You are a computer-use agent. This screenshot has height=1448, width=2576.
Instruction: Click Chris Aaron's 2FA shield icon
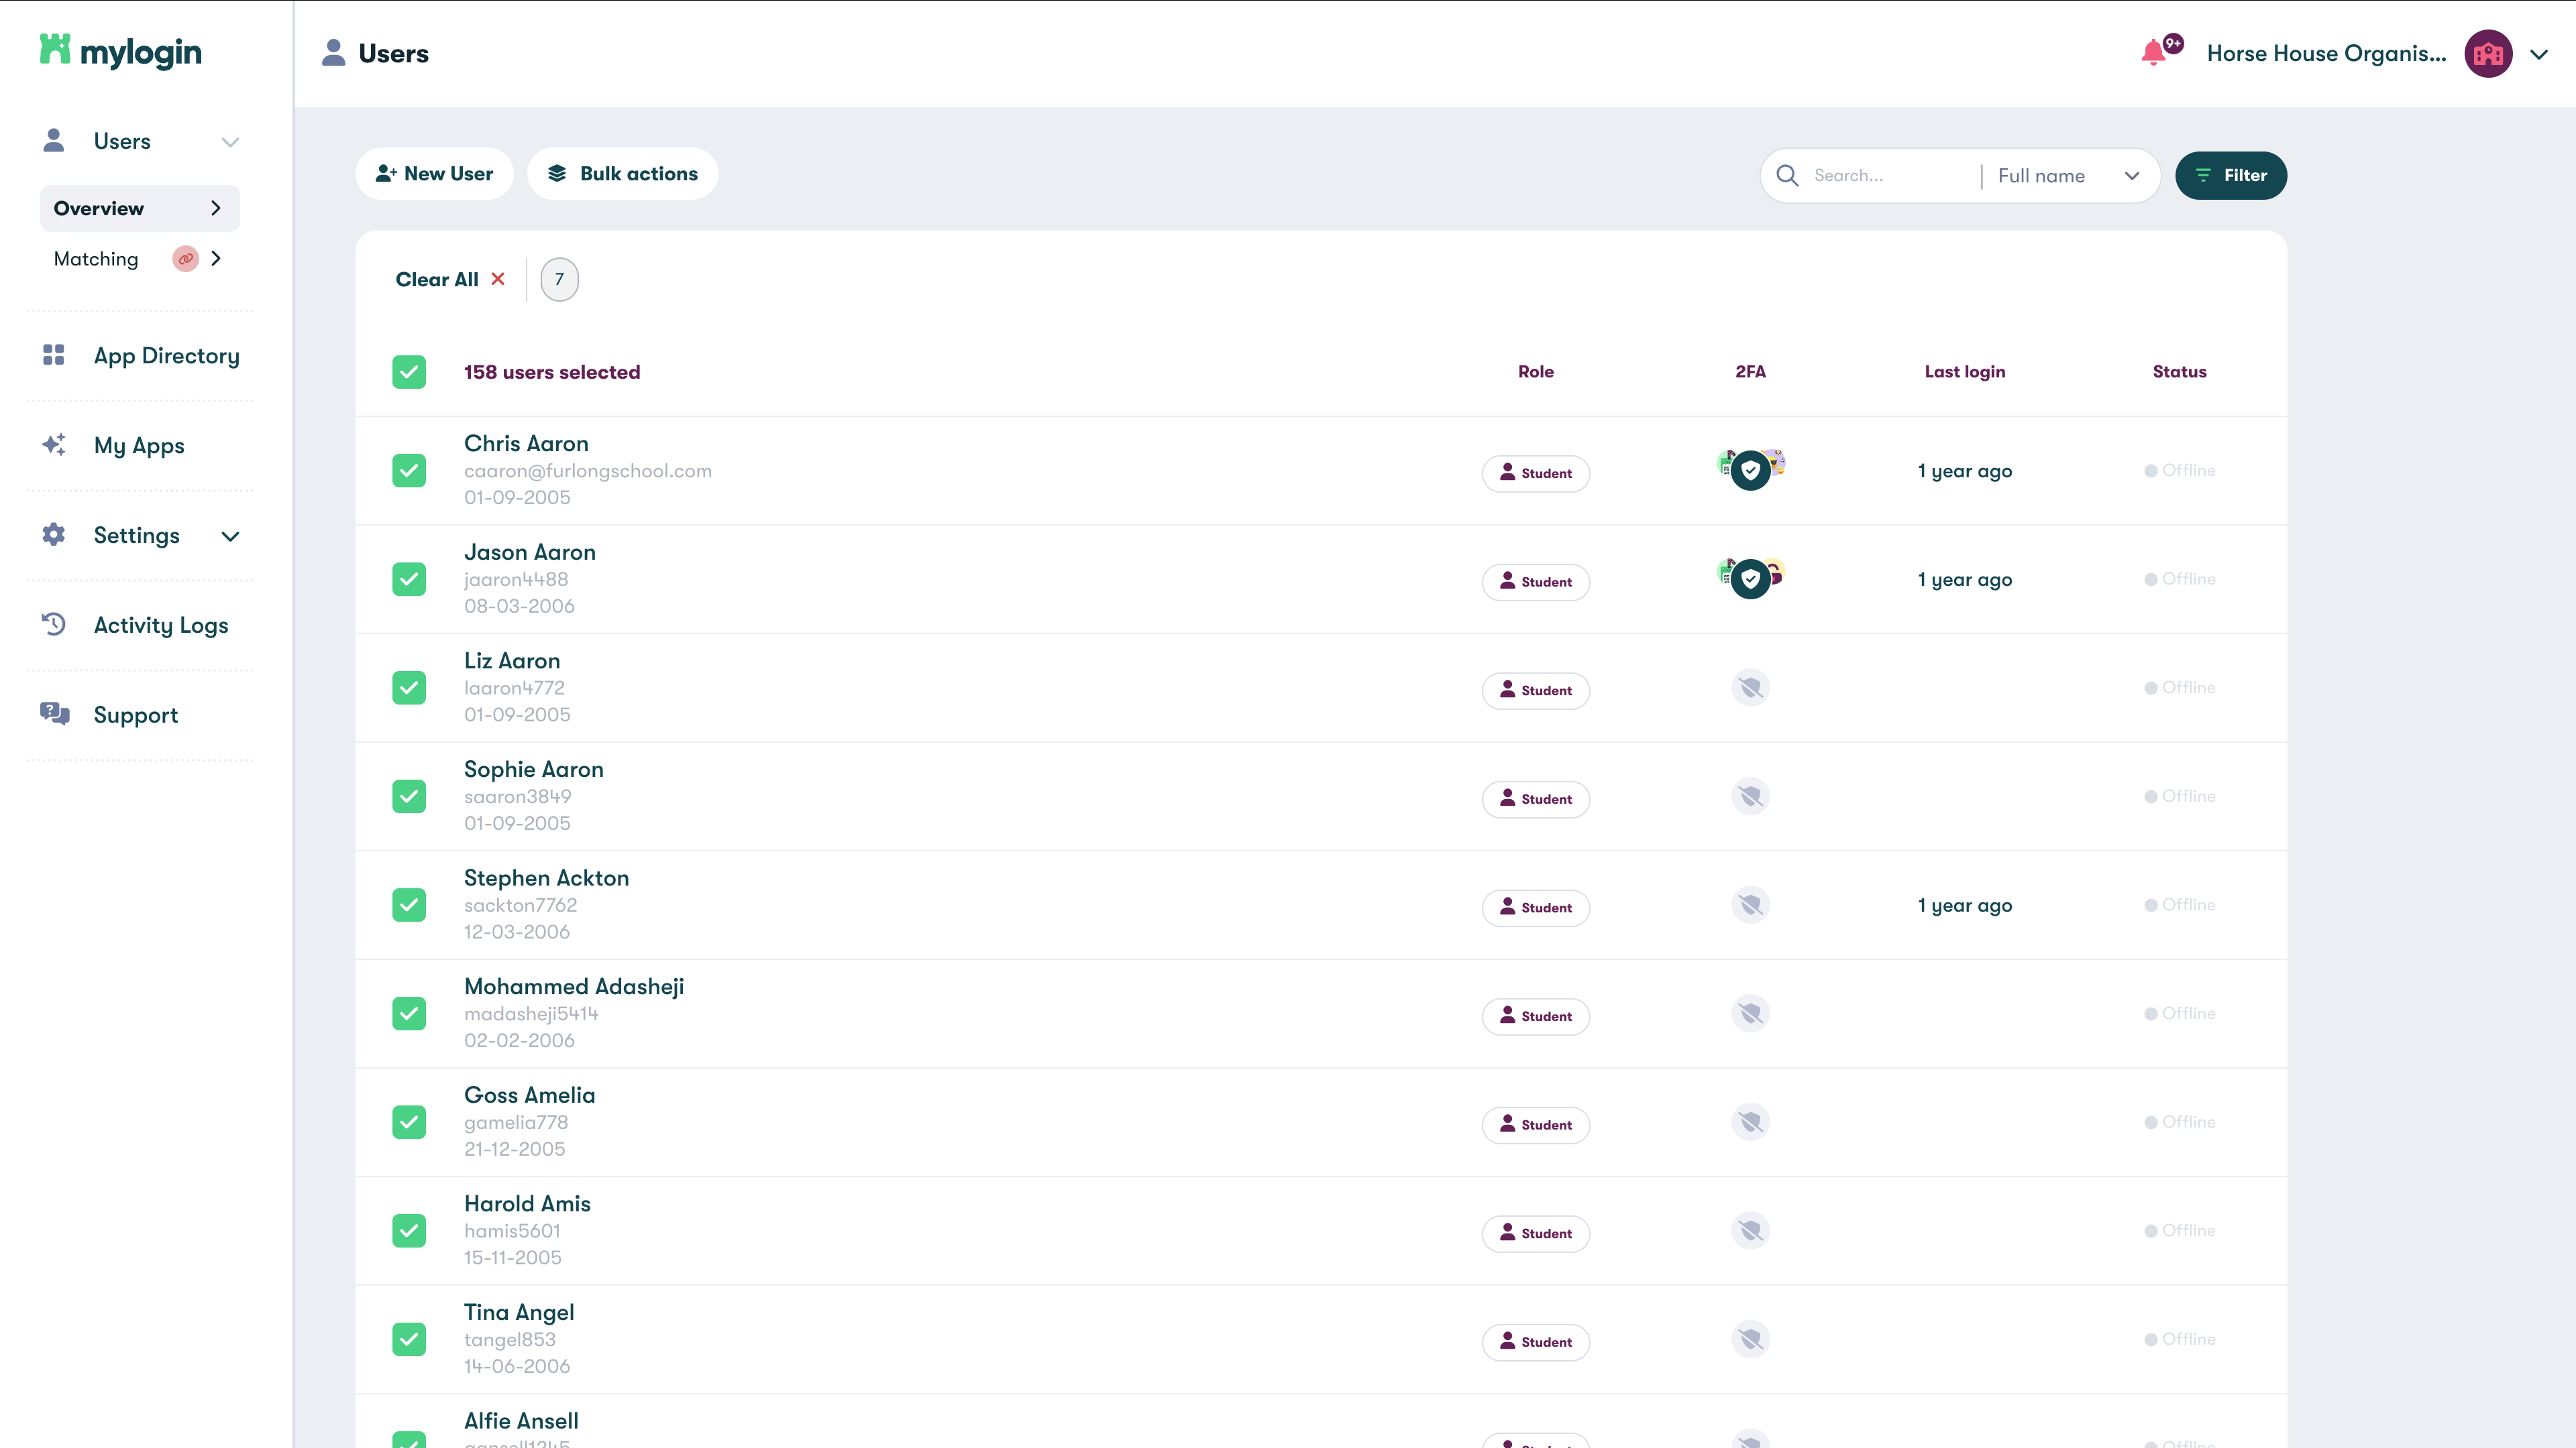click(1750, 471)
